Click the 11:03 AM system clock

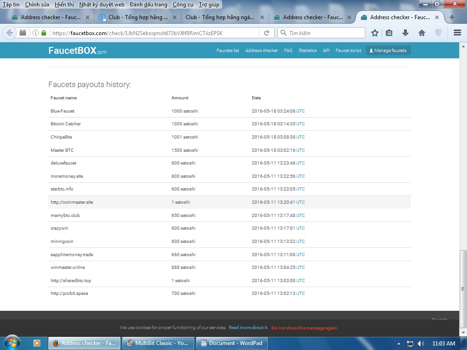point(443,344)
